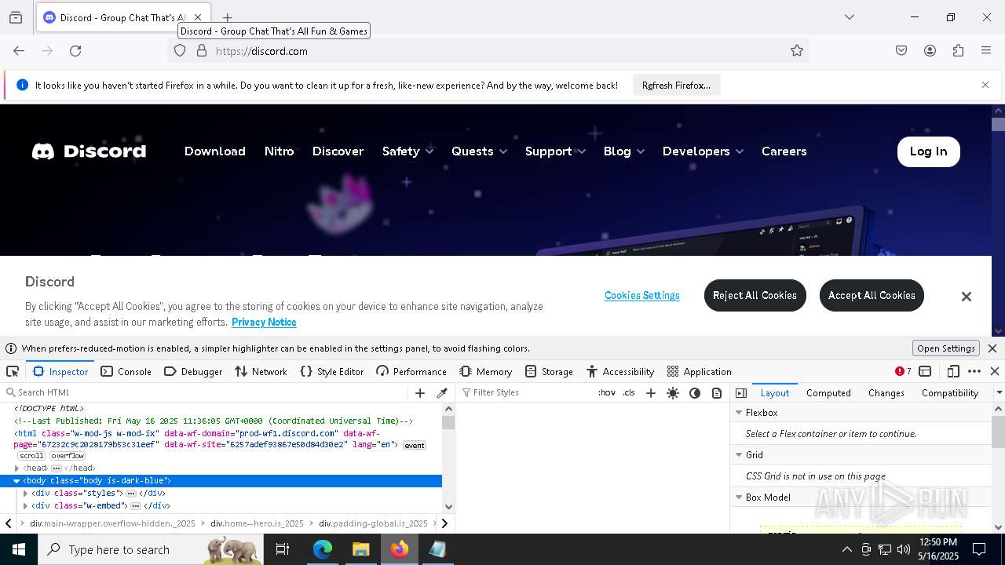The image size is (1005, 565).
Task: Switch sidebar to Compatibility tab
Action: (x=950, y=393)
